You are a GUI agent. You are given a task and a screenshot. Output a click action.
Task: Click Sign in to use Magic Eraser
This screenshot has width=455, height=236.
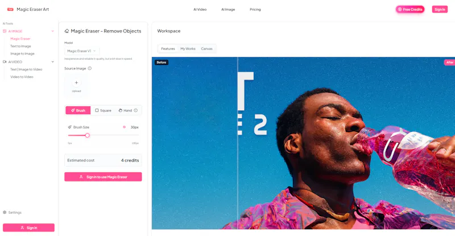(103, 177)
